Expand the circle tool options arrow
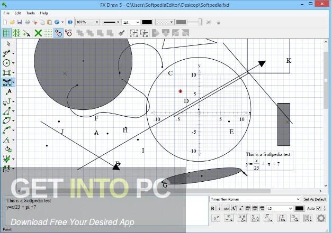 click(x=13, y=63)
